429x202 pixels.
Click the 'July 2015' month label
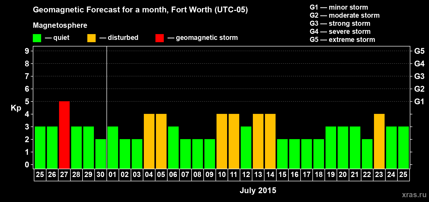pyautogui.click(x=258, y=190)
